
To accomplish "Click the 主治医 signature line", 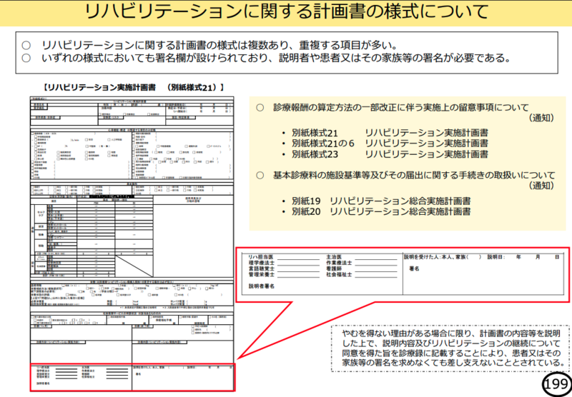I will (375, 258).
